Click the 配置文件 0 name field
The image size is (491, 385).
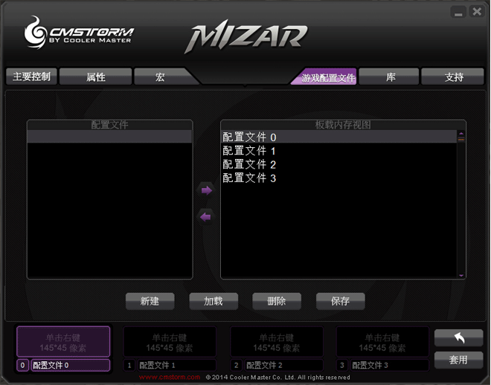click(x=71, y=365)
